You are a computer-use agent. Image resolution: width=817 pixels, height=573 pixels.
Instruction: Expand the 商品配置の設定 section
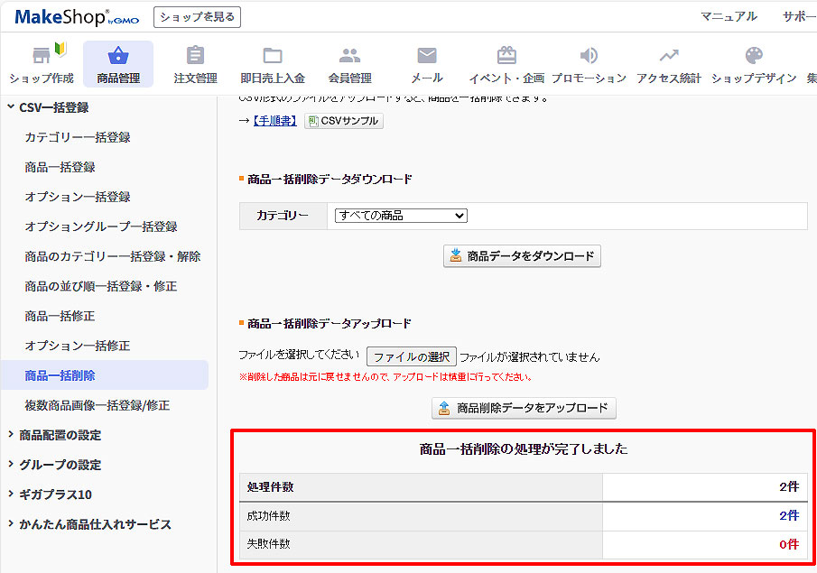coord(60,435)
